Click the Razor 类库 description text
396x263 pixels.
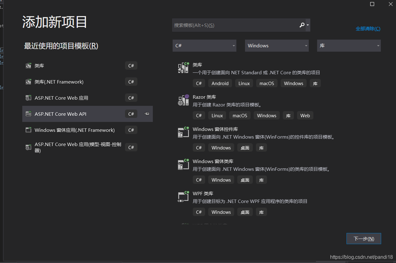pyautogui.click(x=227, y=105)
